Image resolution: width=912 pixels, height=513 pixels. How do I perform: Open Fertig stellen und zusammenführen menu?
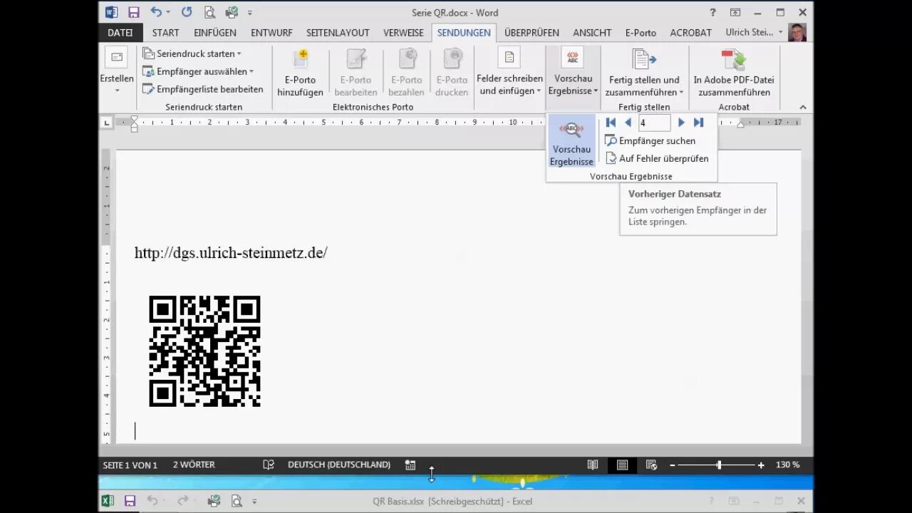(x=644, y=71)
